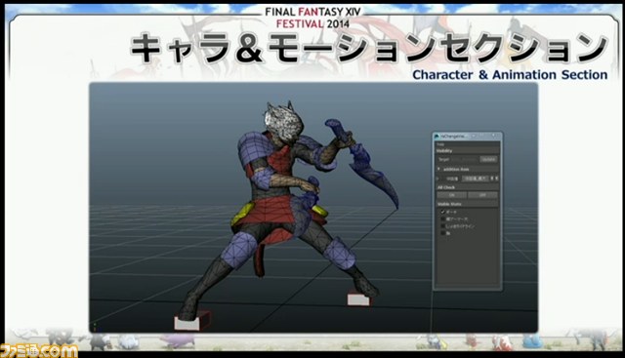Enable the fourth Visible State checkbox
625x358 pixels.
coord(442,233)
